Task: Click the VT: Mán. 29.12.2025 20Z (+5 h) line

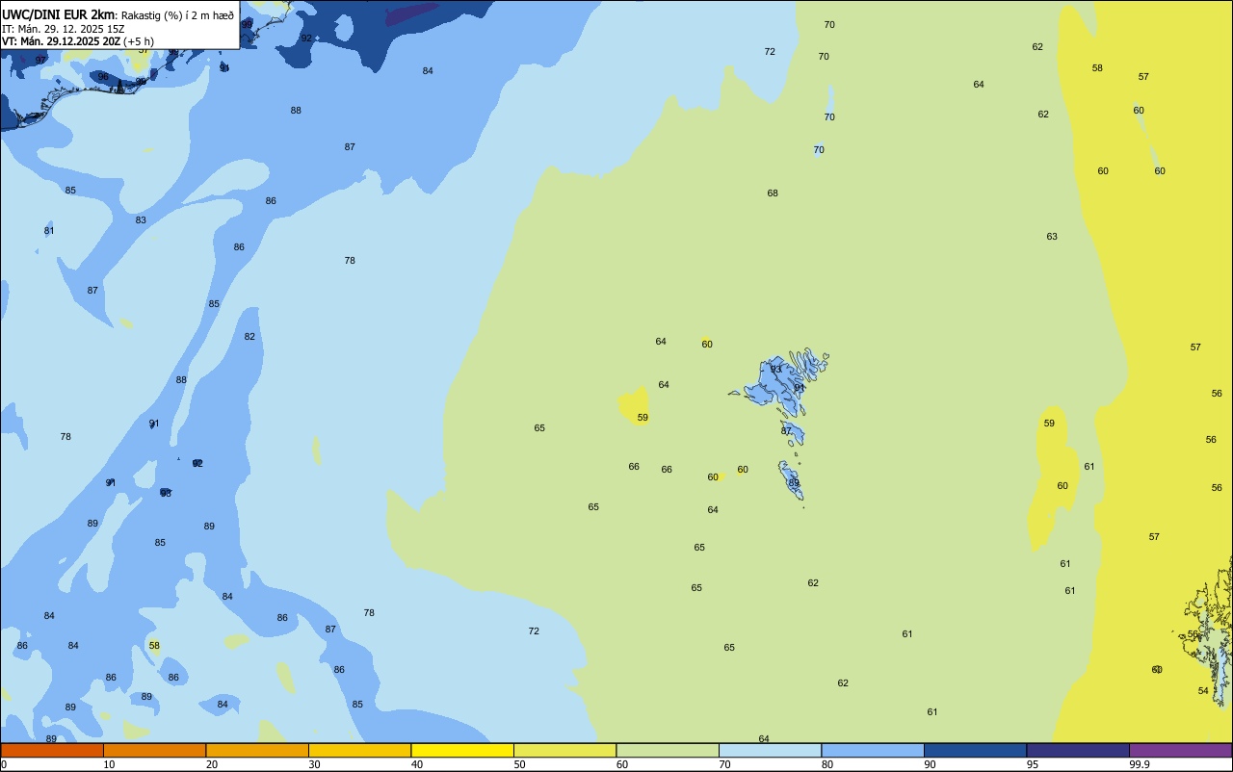Action: point(78,40)
